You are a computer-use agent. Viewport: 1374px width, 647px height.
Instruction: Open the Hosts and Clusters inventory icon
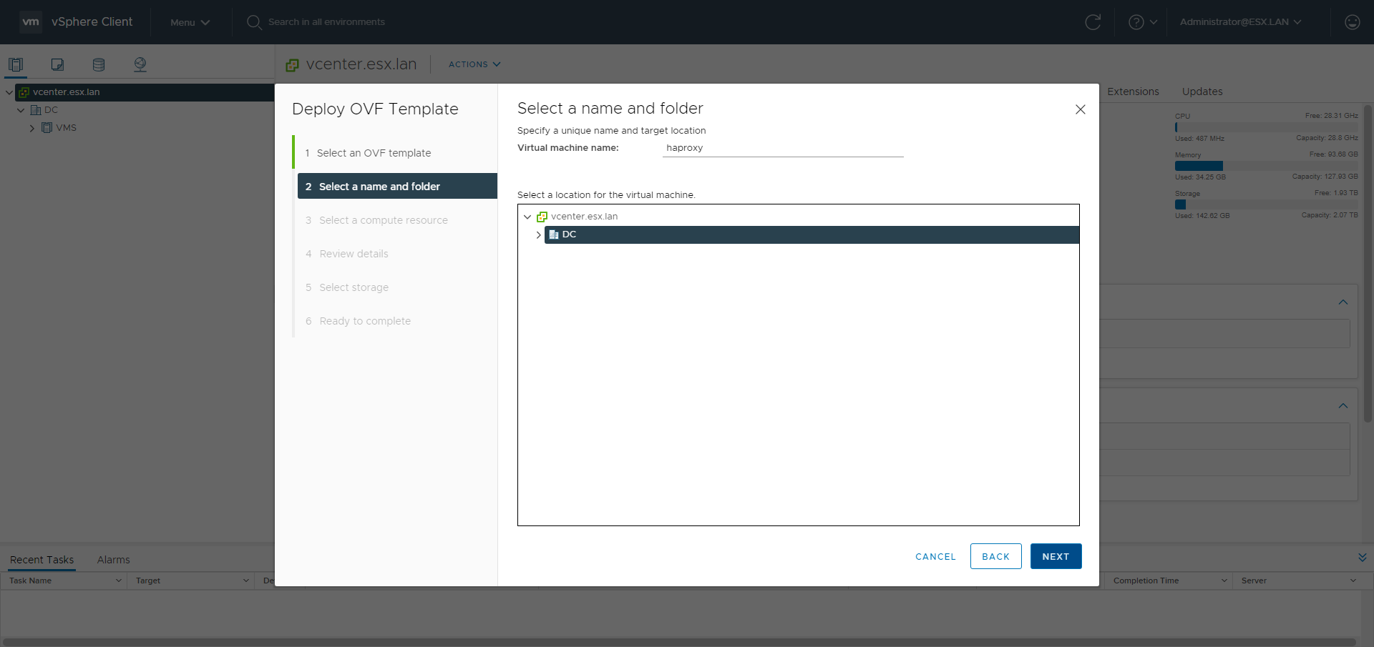click(16, 64)
